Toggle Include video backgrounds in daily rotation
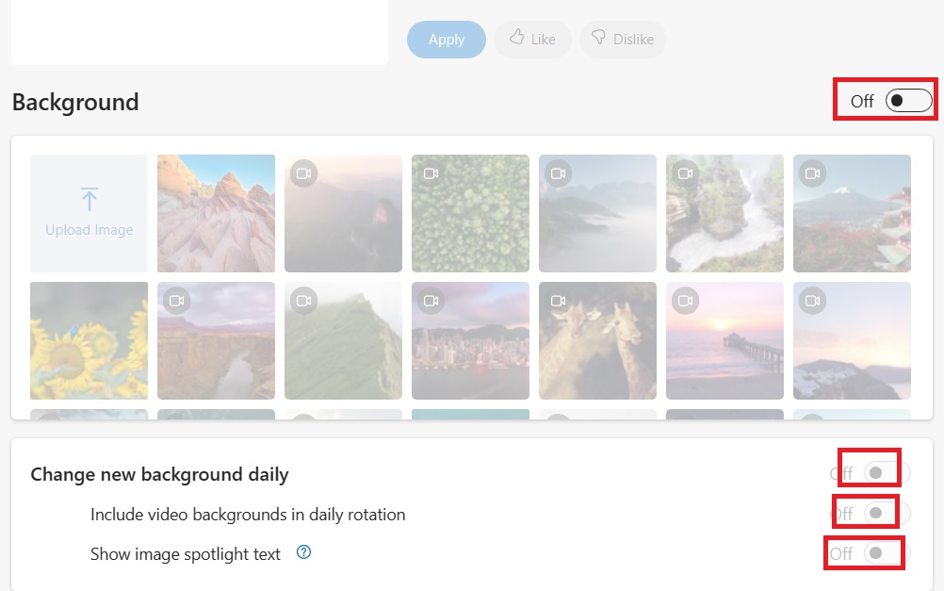The image size is (944, 591). (887, 514)
